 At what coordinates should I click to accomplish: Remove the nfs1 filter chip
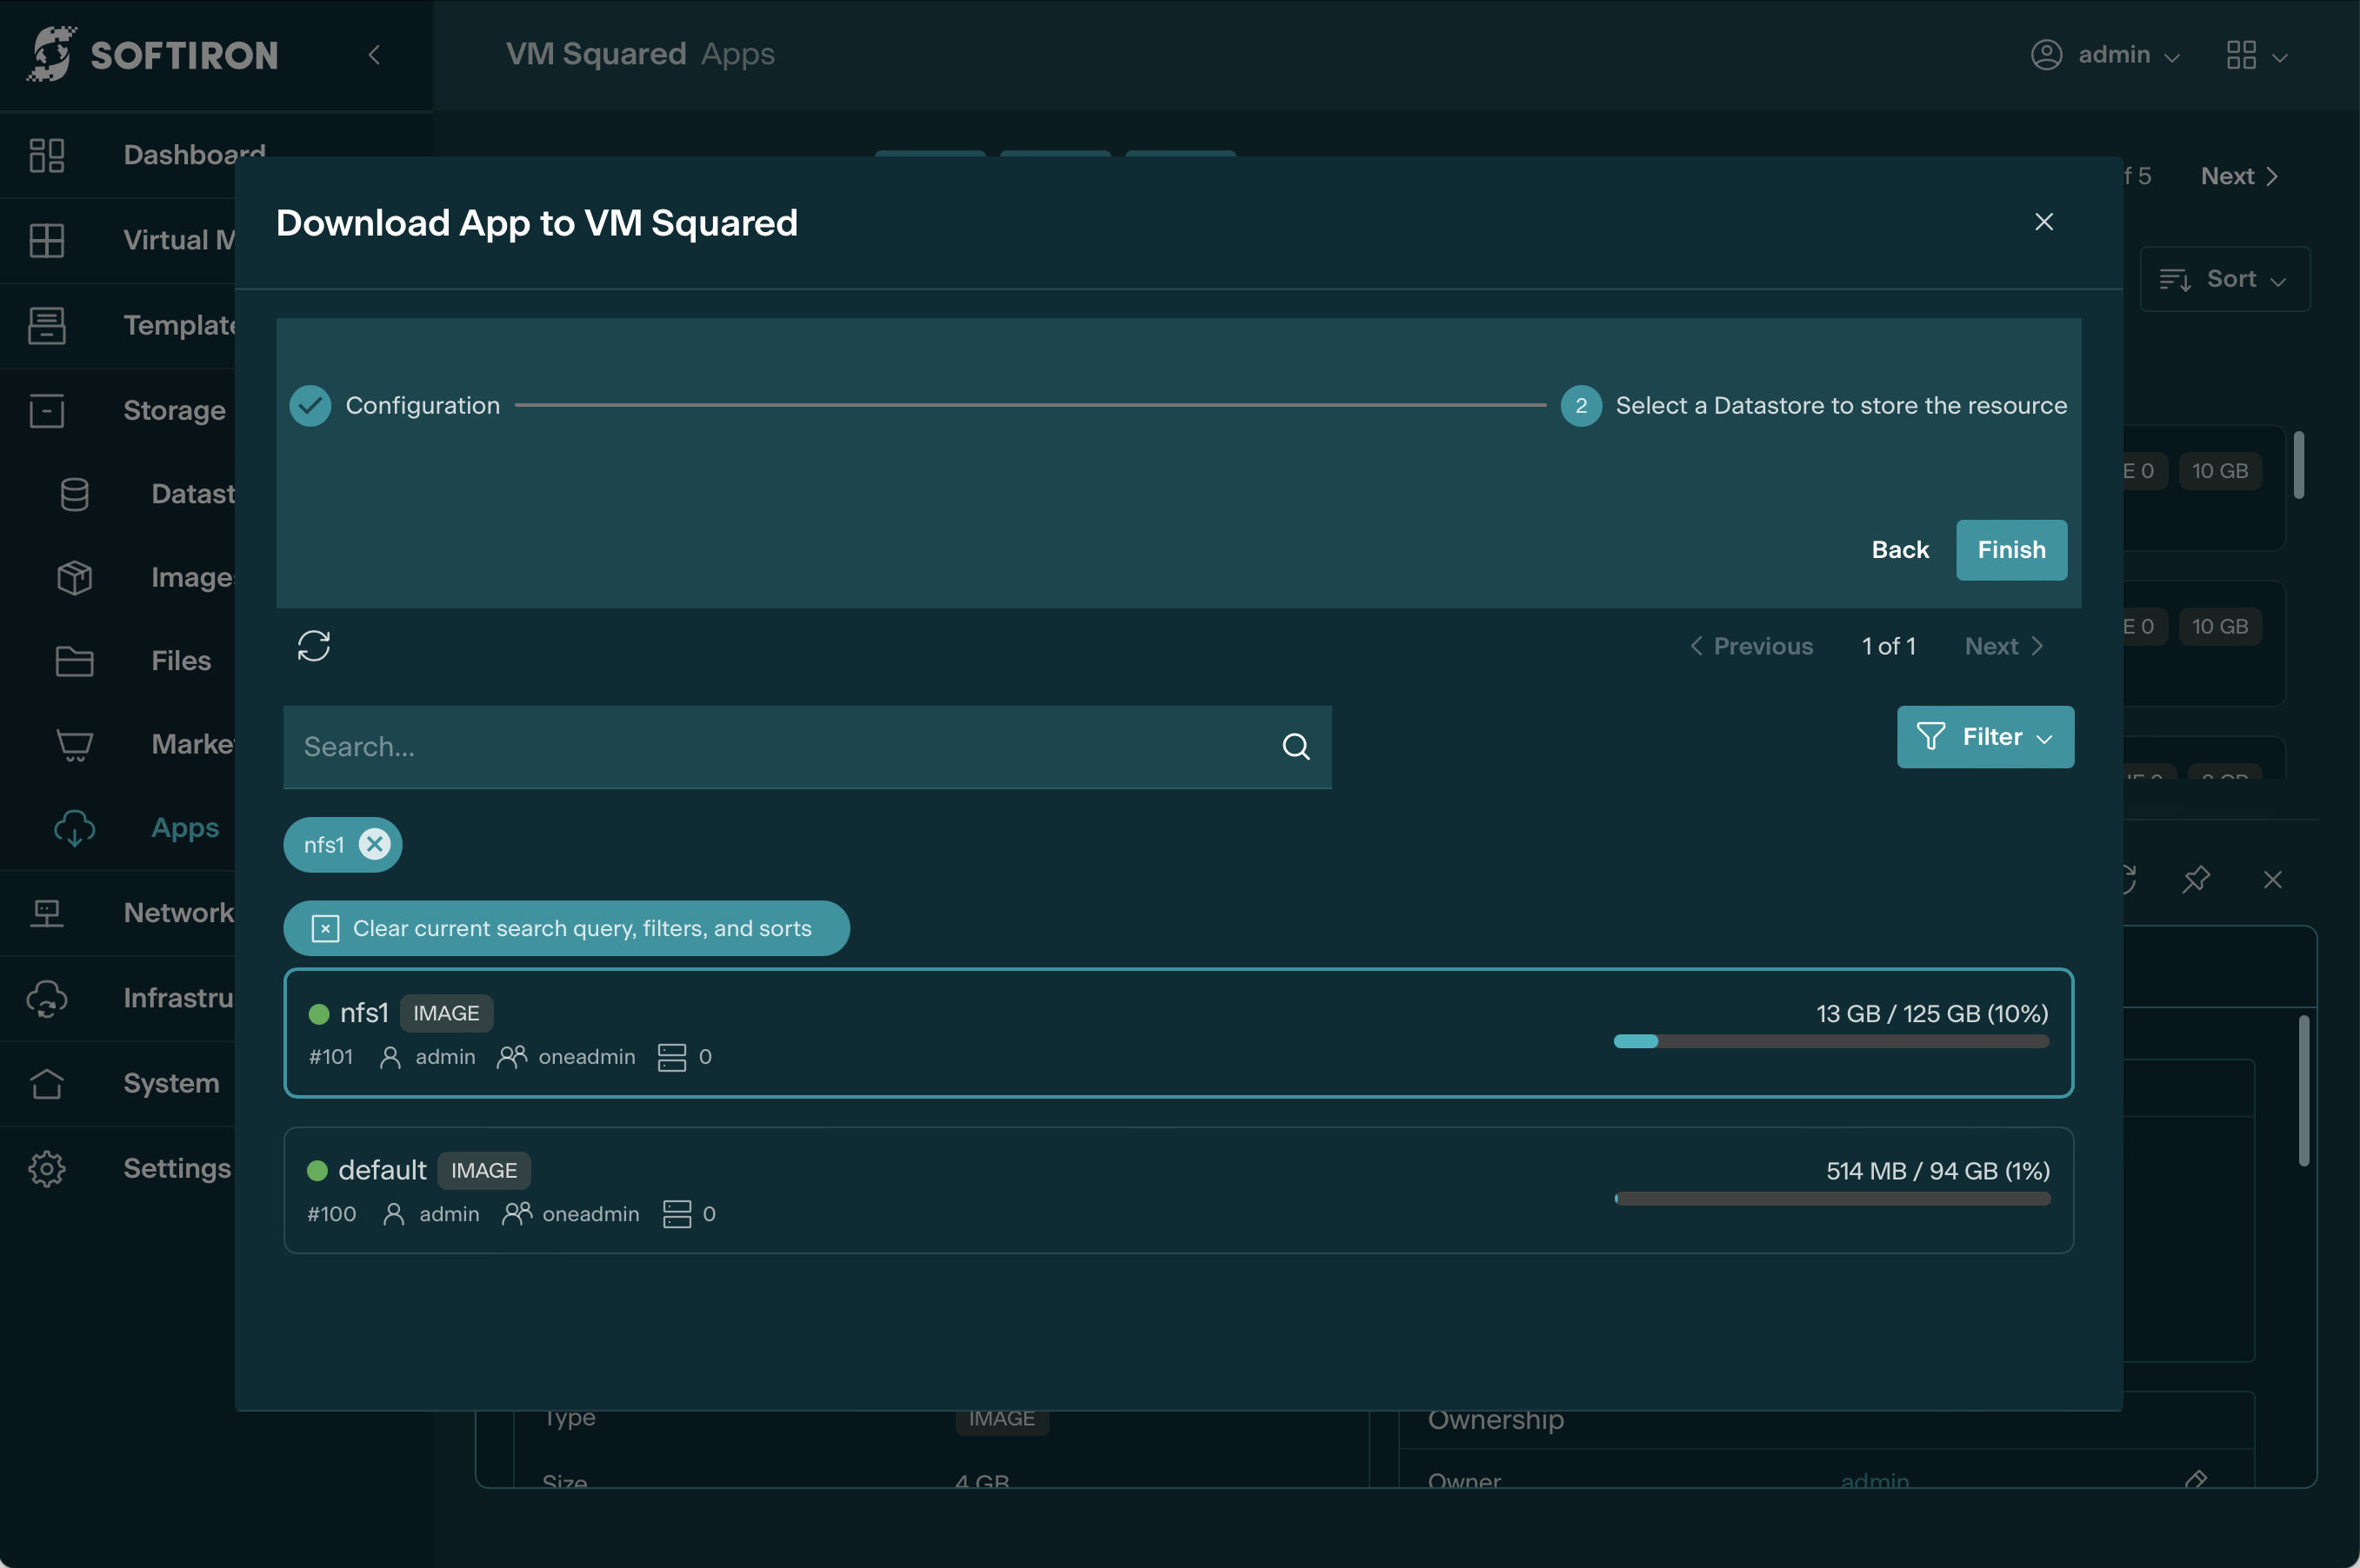coord(375,844)
